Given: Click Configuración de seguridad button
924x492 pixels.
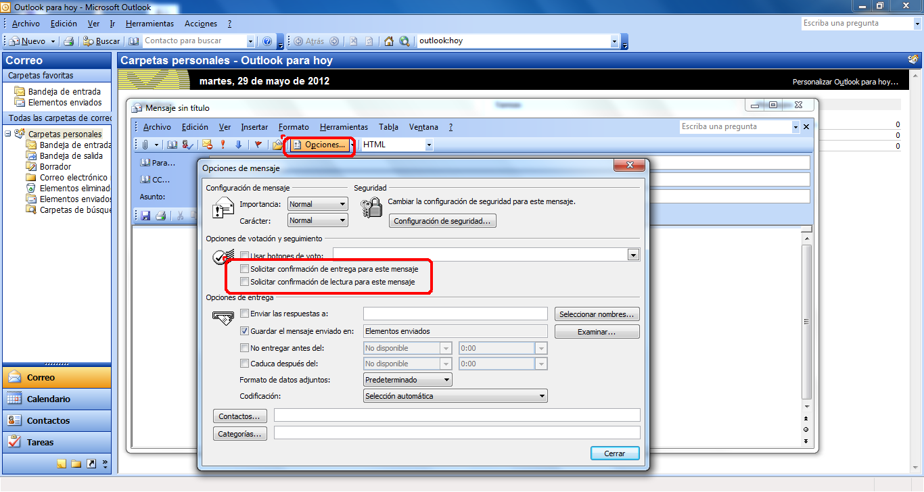Looking at the screenshot, I should tap(442, 221).
